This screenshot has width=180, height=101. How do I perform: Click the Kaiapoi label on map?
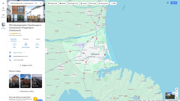98,25
